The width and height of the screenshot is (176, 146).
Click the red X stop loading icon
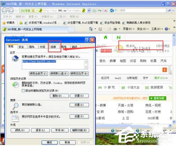click(105, 11)
